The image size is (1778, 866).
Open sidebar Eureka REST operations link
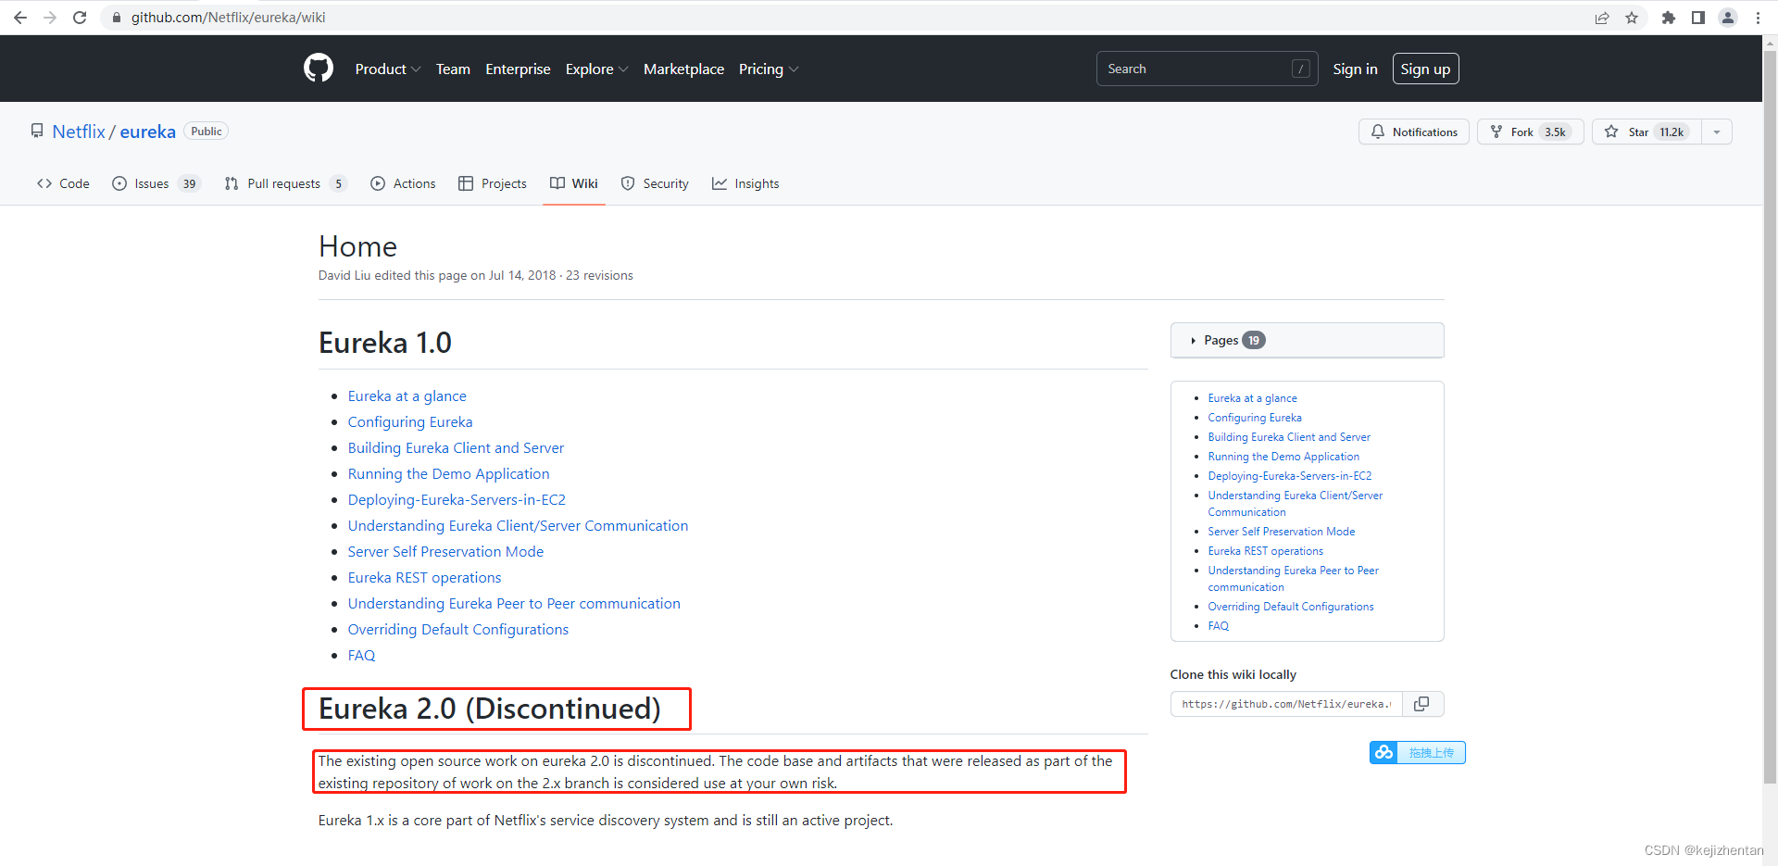point(1265,551)
